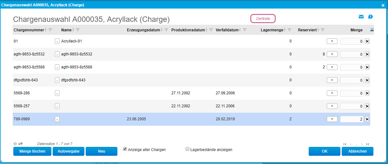The width and height of the screenshot is (388, 164).
Task: Click the filter icon for Lagermenge column
Action: point(290,30)
